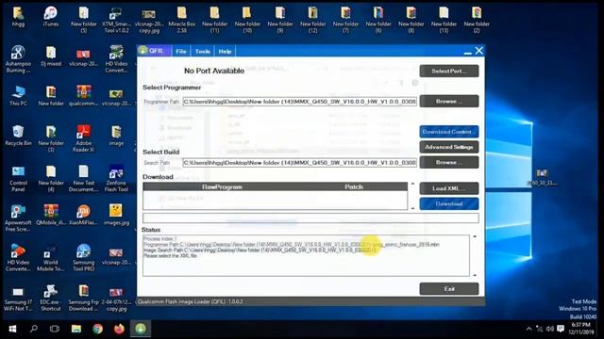
Task: Open the Windows Start menu
Action: click(x=12, y=329)
